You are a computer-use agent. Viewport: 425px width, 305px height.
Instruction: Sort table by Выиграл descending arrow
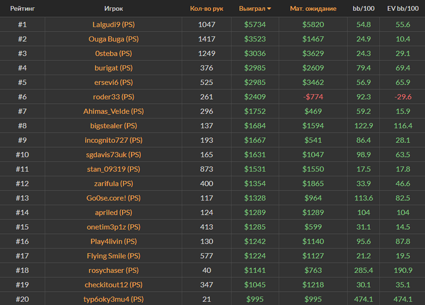269,9
